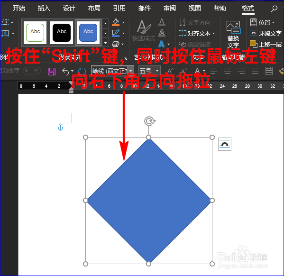Open the Text Box dropdown arrow

(x=13, y=33)
